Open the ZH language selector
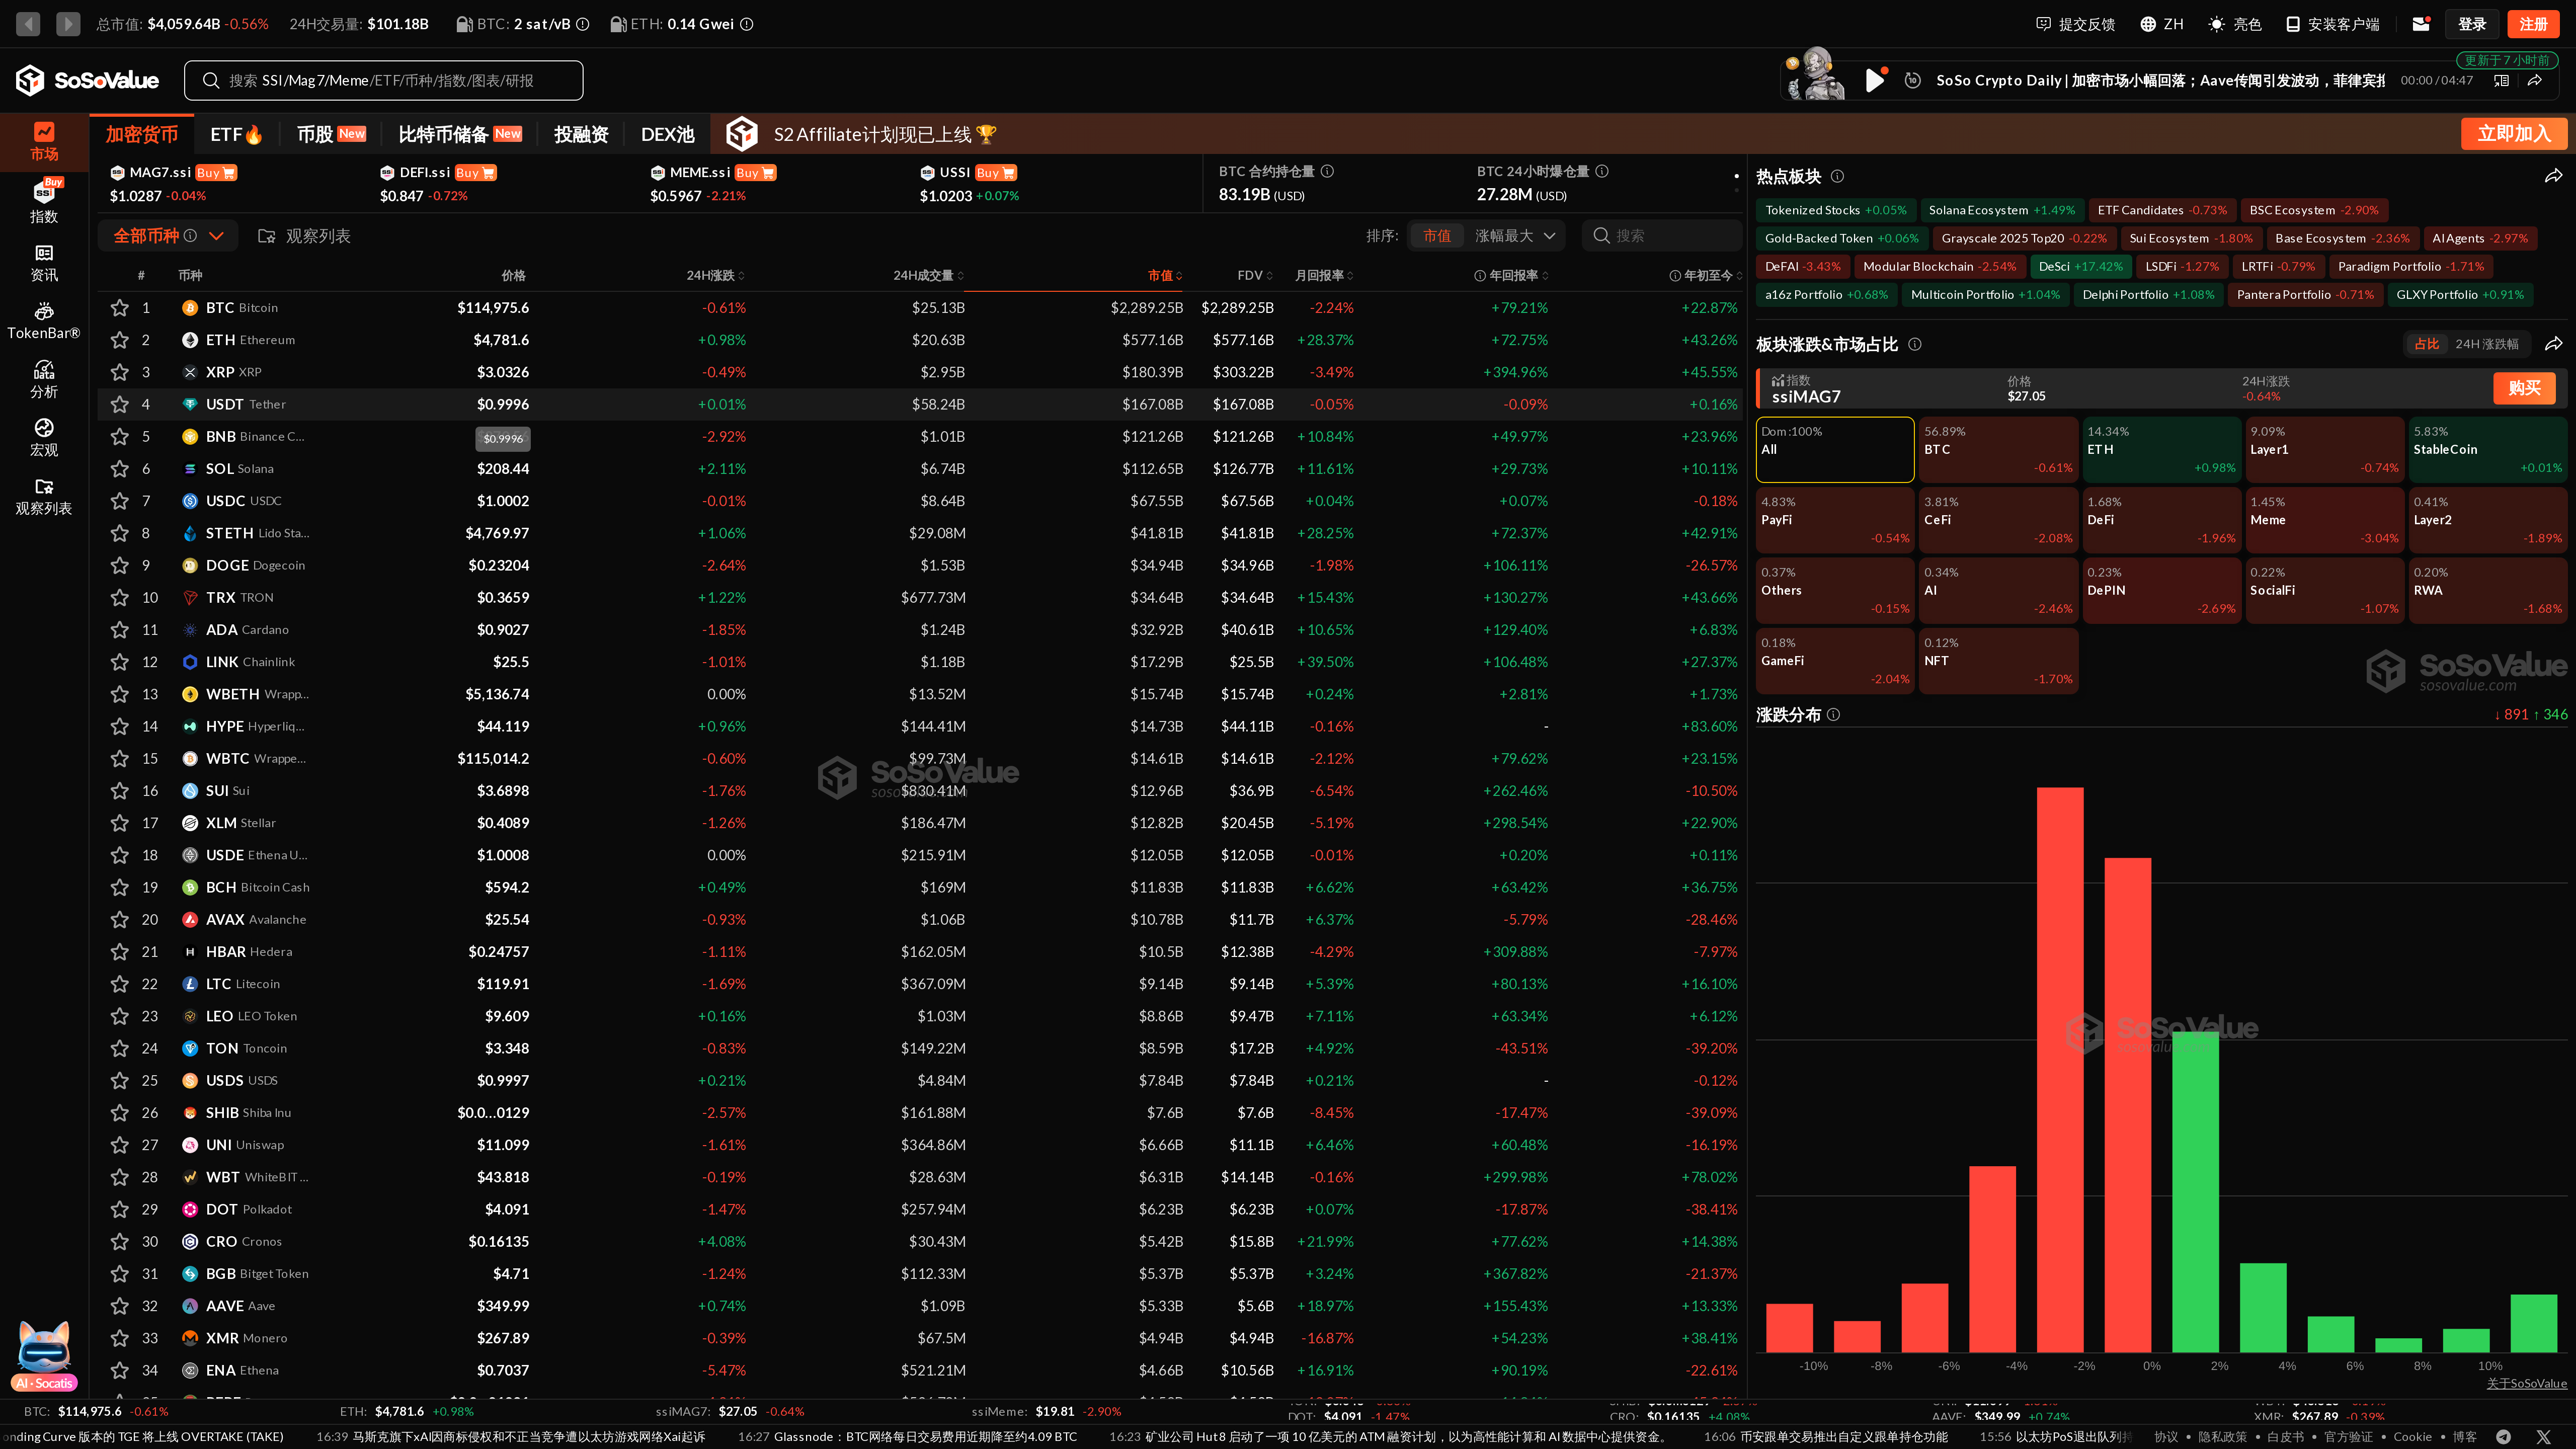This screenshot has height=1449, width=2576. click(2161, 24)
